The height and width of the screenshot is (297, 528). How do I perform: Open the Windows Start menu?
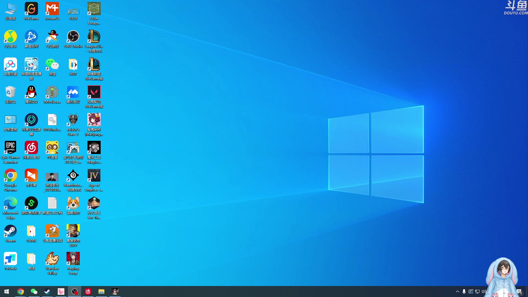tap(7, 291)
